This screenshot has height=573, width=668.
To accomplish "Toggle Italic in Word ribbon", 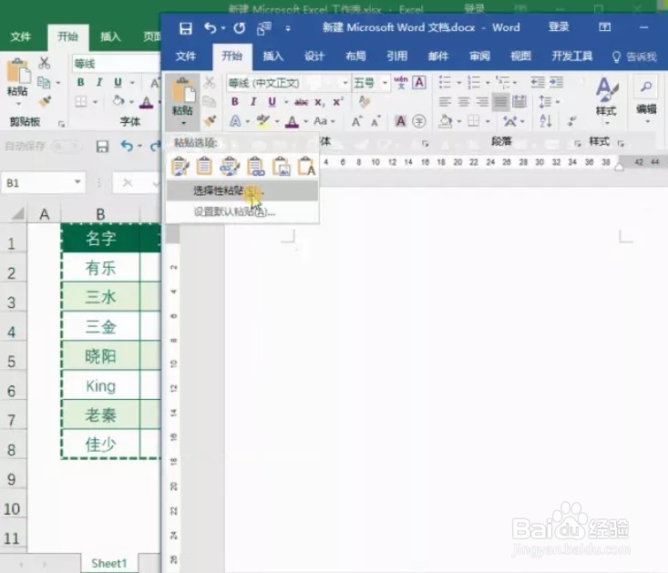I will pos(253,102).
